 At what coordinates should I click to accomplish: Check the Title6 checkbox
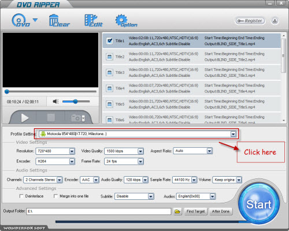110,120
